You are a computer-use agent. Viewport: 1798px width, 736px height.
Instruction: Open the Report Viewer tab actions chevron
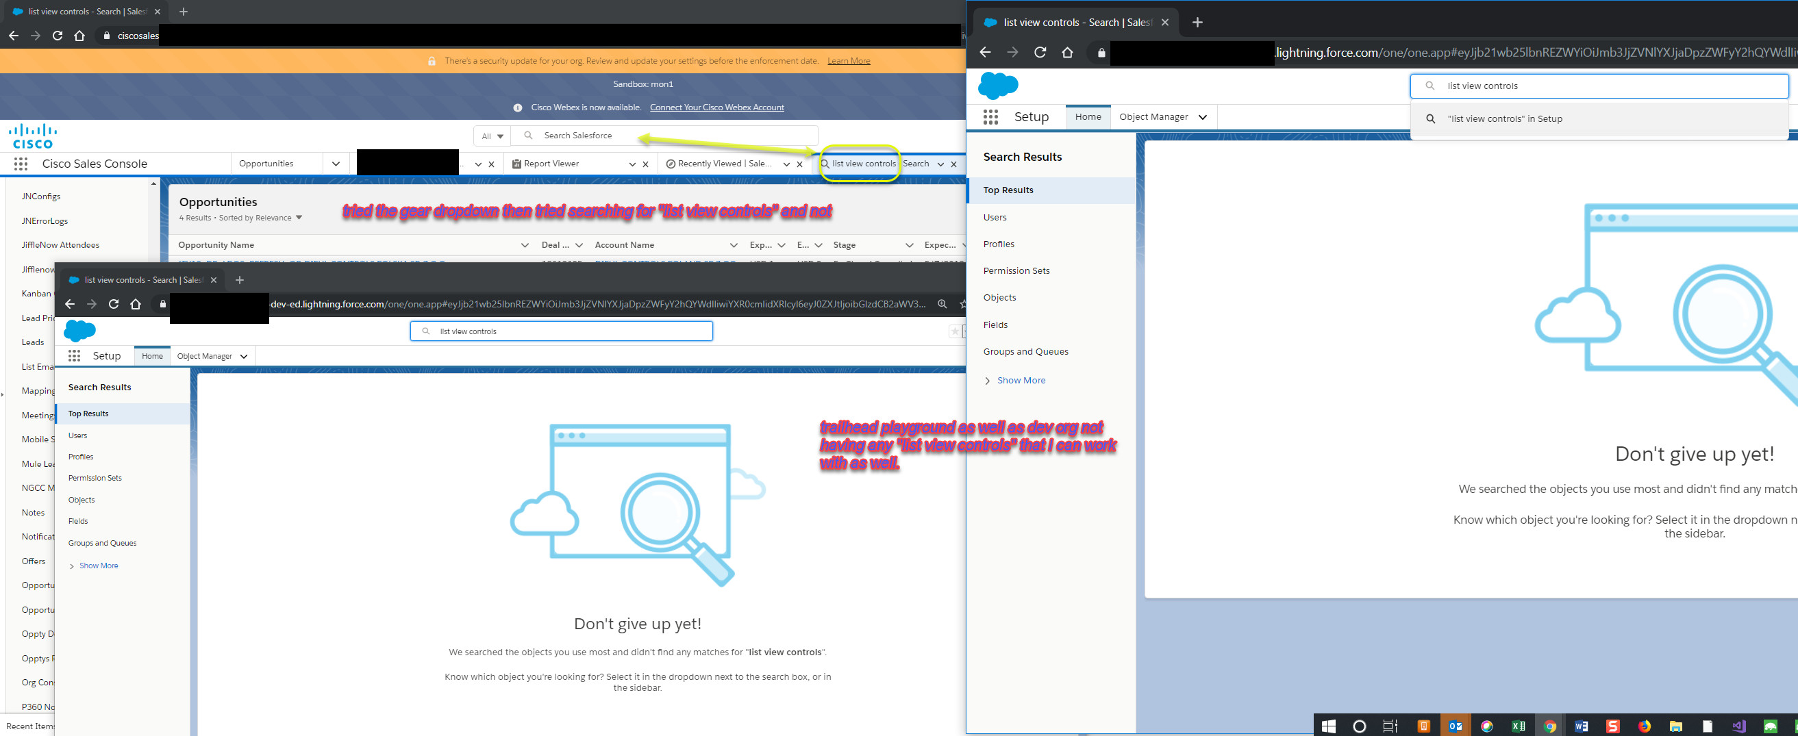[632, 164]
